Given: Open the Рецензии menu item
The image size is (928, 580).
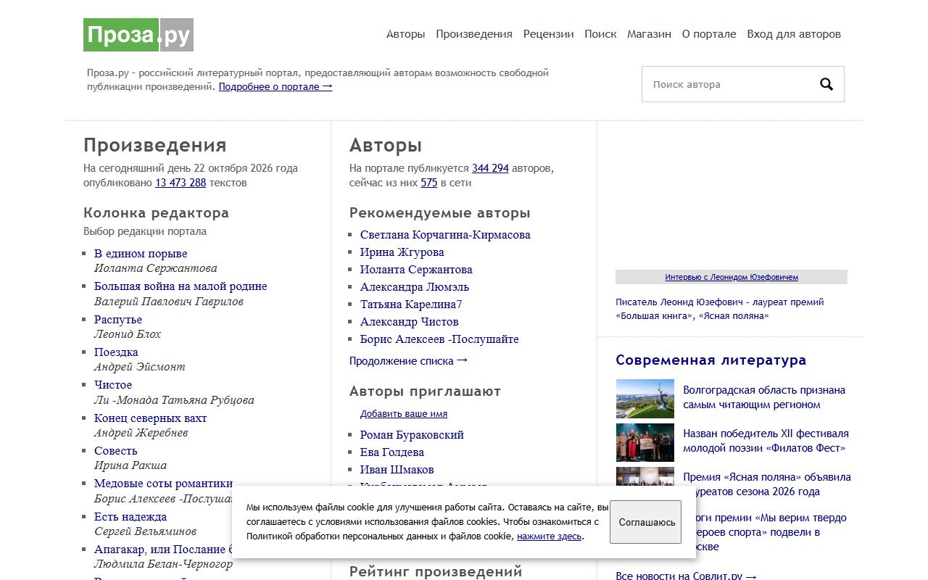Looking at the screenshot, I should point(548,34).
